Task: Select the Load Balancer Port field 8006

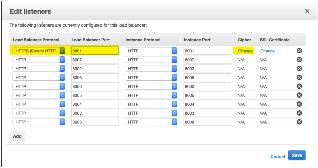Action: tap(95, 77)
